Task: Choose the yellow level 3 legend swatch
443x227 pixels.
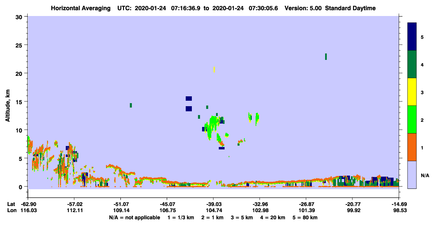Action: [x=412, y=92]
